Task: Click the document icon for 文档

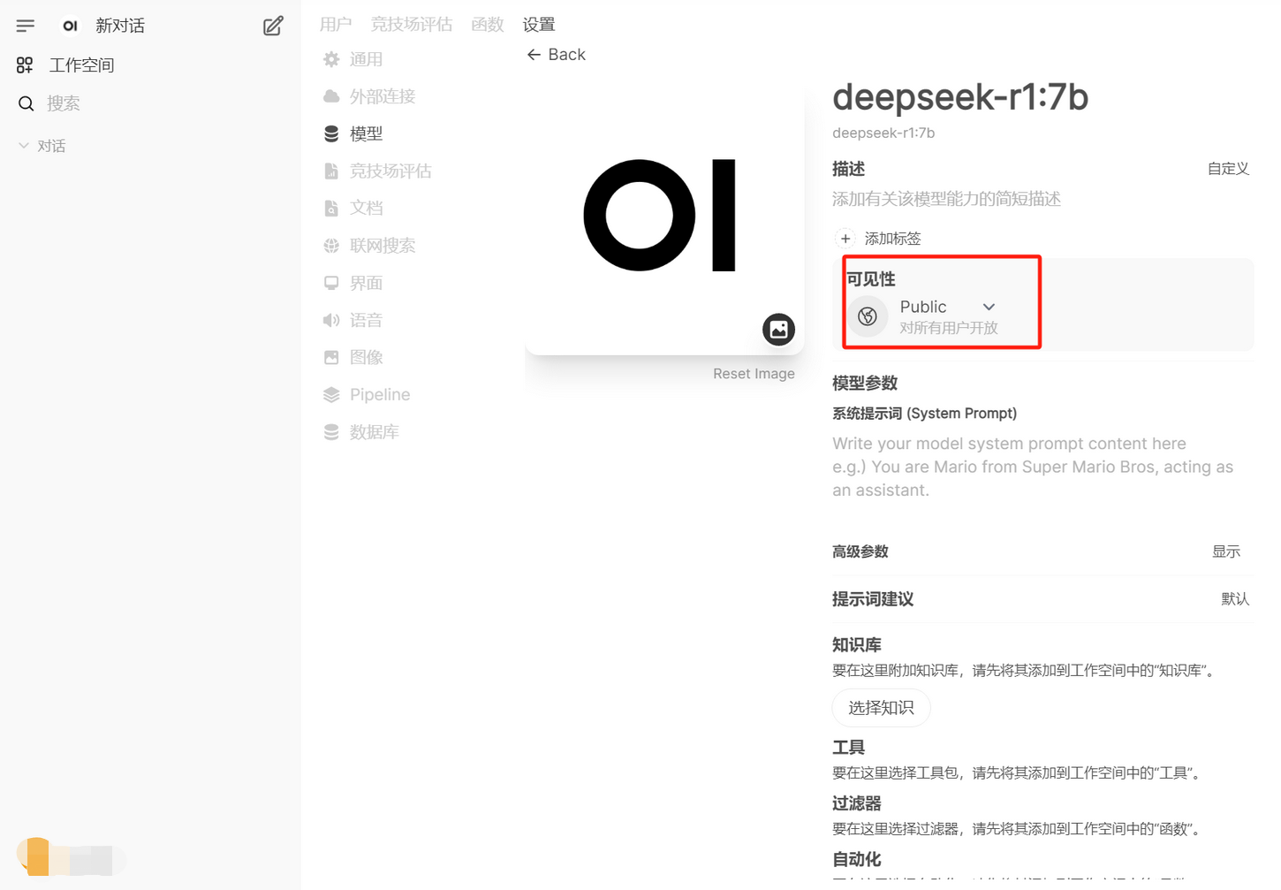Action: 331,208
